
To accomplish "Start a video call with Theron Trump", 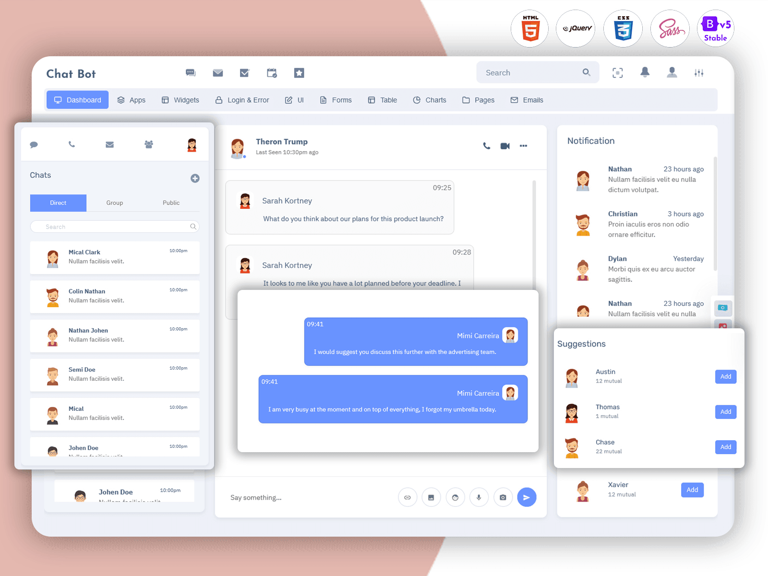I will [504, 146].
